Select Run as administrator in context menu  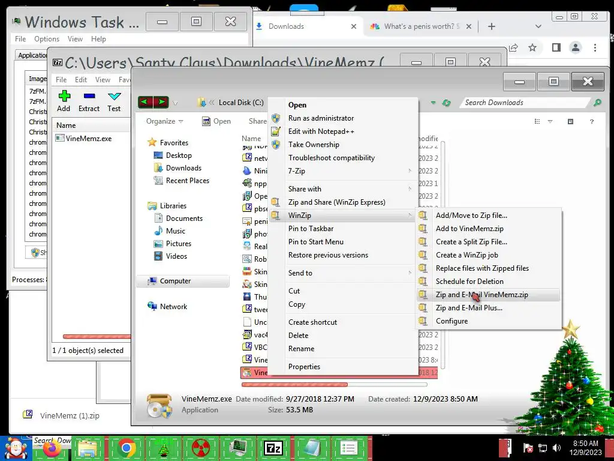tap(321, 118)
